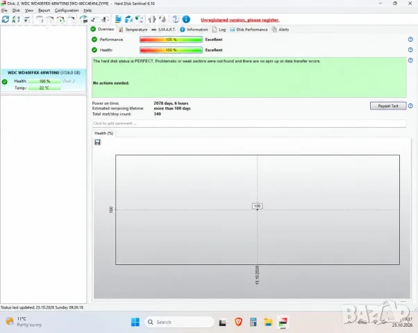The width and height of the screenshot is (418, 333).
Task: Open File Explorer from taskbar
Action: pos(268,322)
